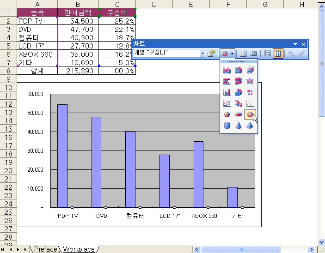Select the Select All corner box

point(8,4)
